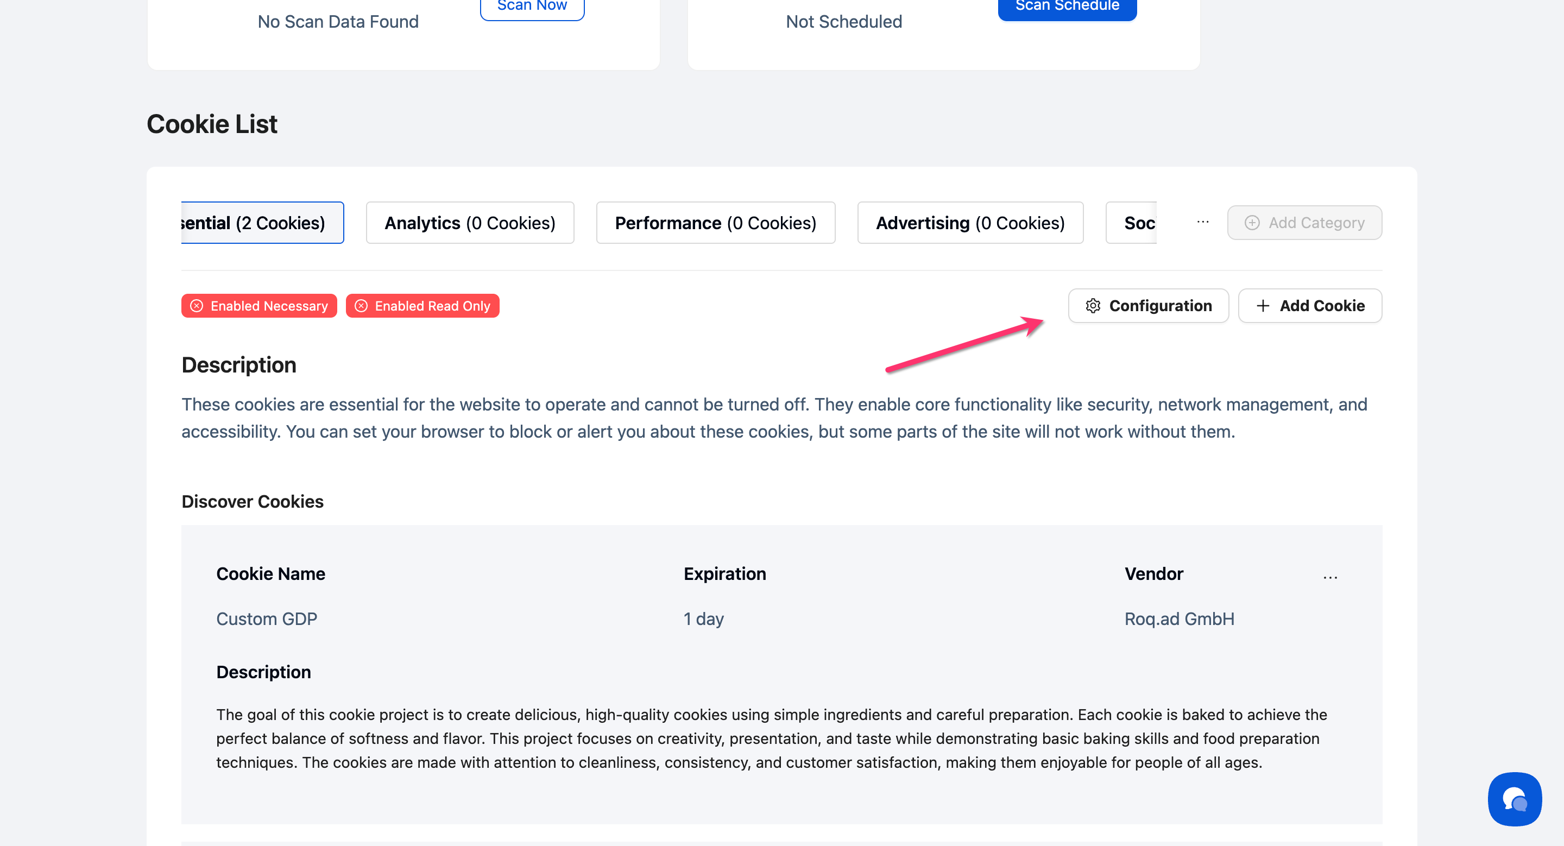The height and width of the screenshot is (846, 1564).
Task: Click the Scan Schedule button
Action: pyautogui.click(x=1067, y=6)
